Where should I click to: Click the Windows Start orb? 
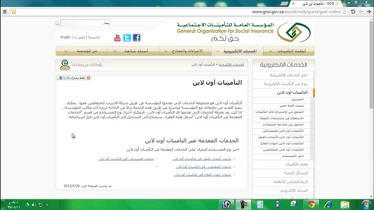point(366,204)
